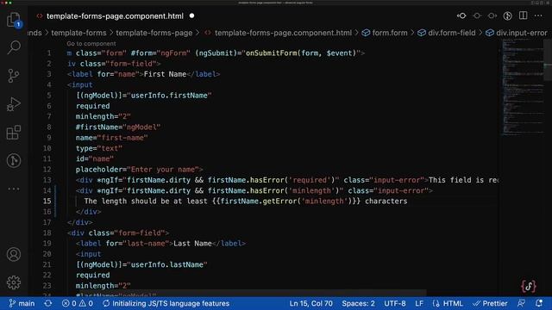Open the Accounts menu
The image size is (552, 310).
14,254
